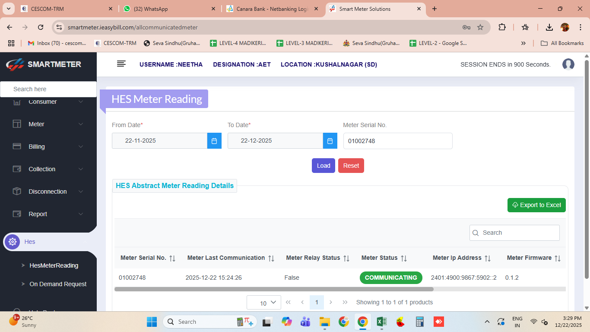Open HesMeterReading submenu item
590x332 pixels.
tap(54, 265)
